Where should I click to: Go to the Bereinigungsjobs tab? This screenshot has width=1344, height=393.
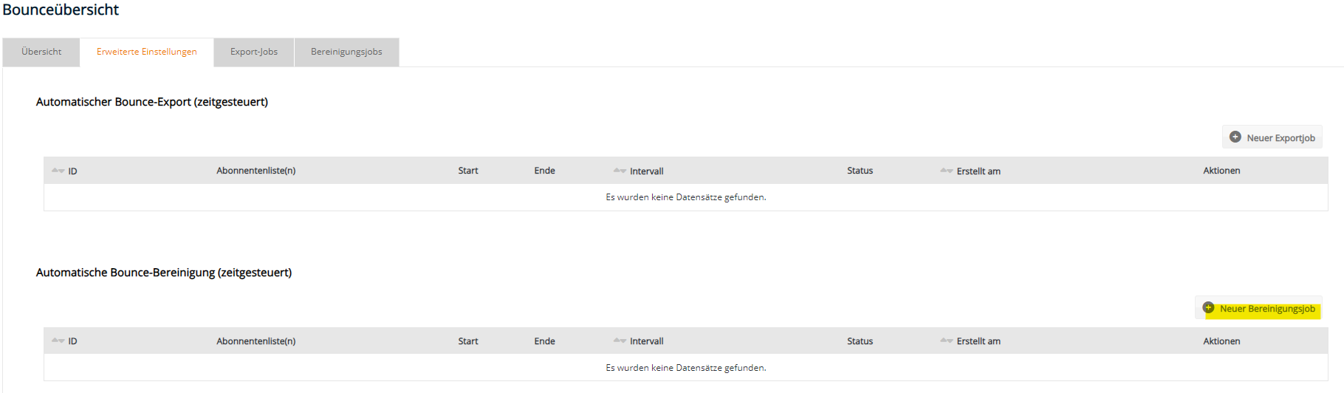click(x=346, y=52)
